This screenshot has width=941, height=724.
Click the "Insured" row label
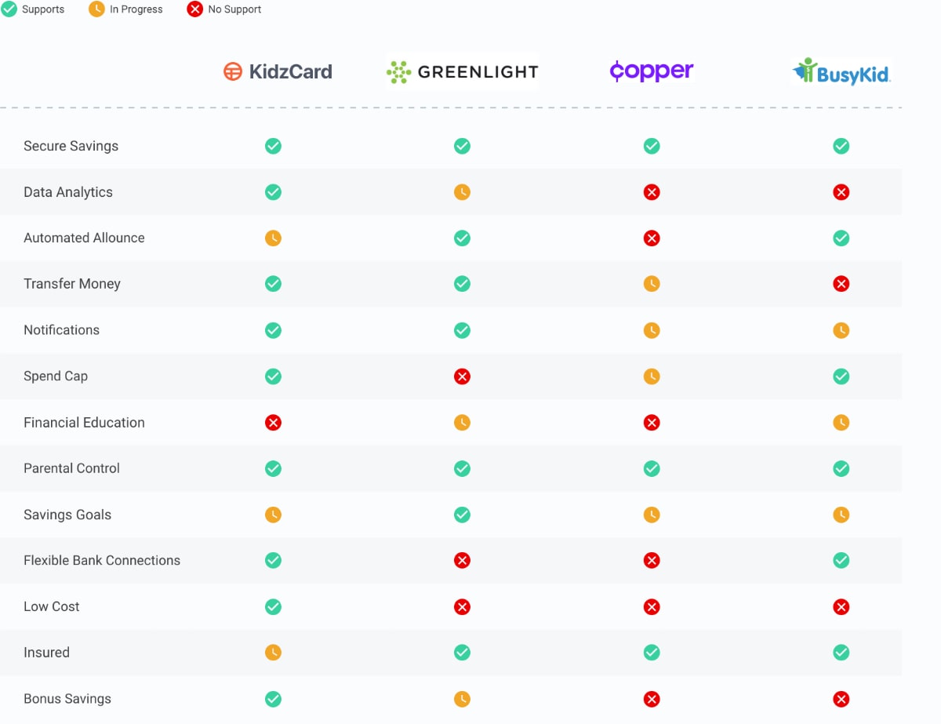46,653
